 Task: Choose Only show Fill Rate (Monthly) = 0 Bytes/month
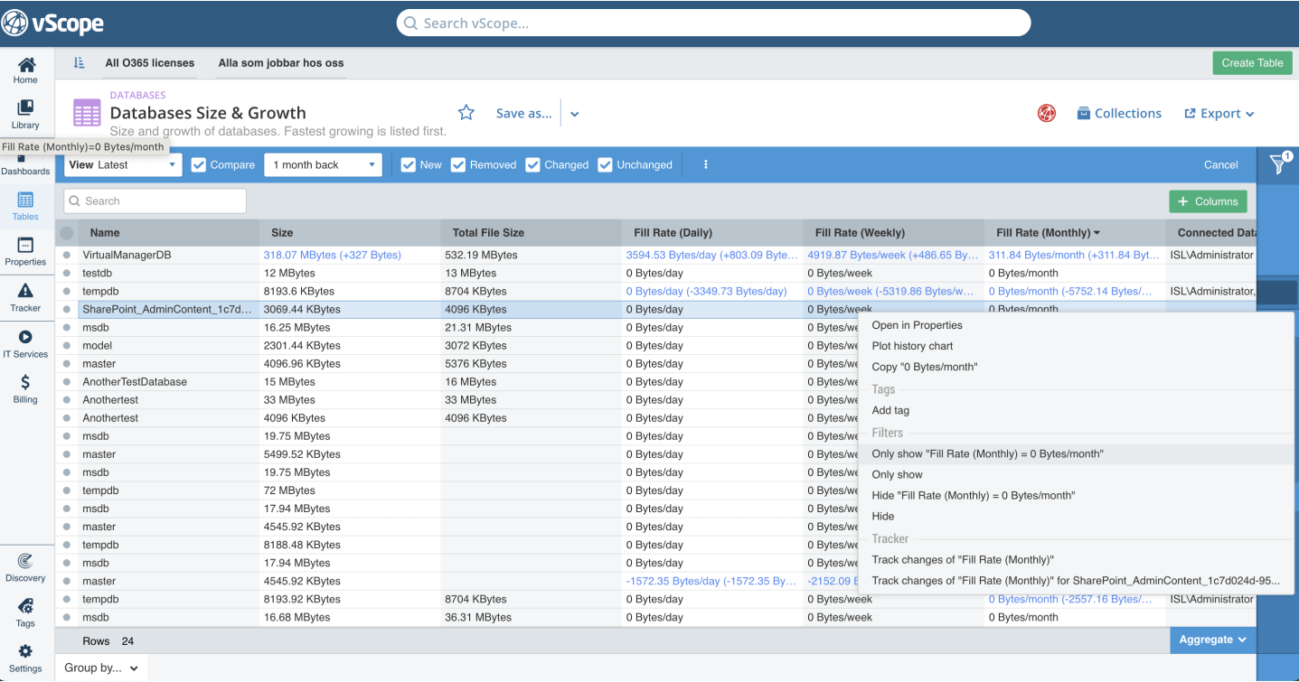987,453
